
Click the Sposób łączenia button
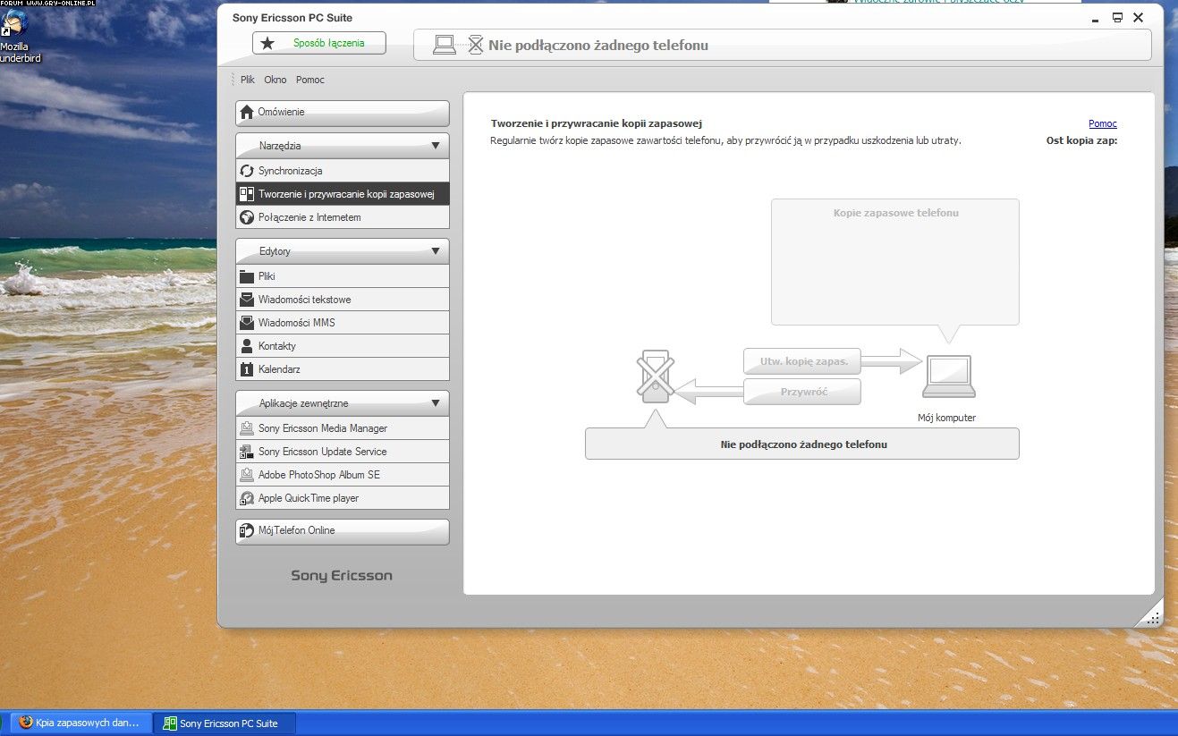point(319,43)
